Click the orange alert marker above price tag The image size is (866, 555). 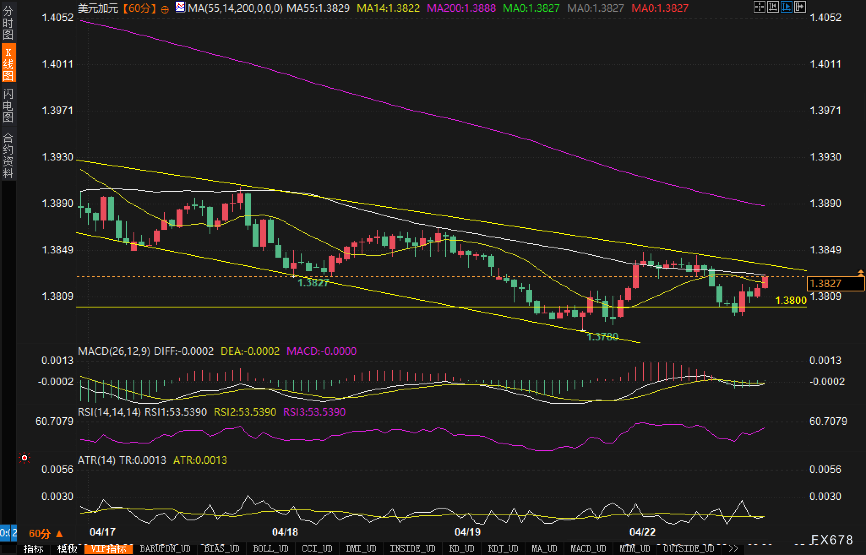coord(861,273)
